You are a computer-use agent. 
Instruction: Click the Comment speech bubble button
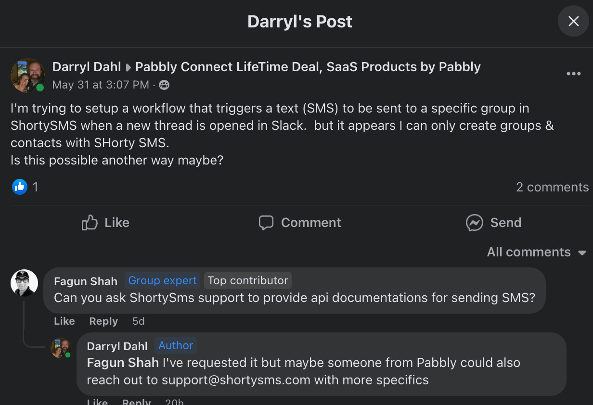click(x=299, y=223)
